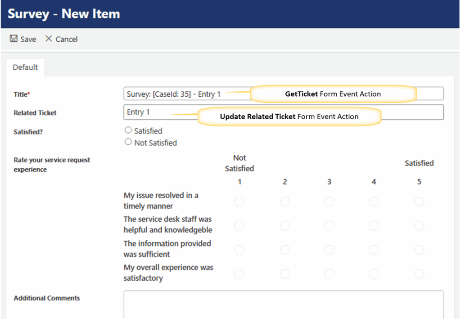The image size is (461, 319).
Task: Rate overall experience as 4
Action: coord(374,274)
